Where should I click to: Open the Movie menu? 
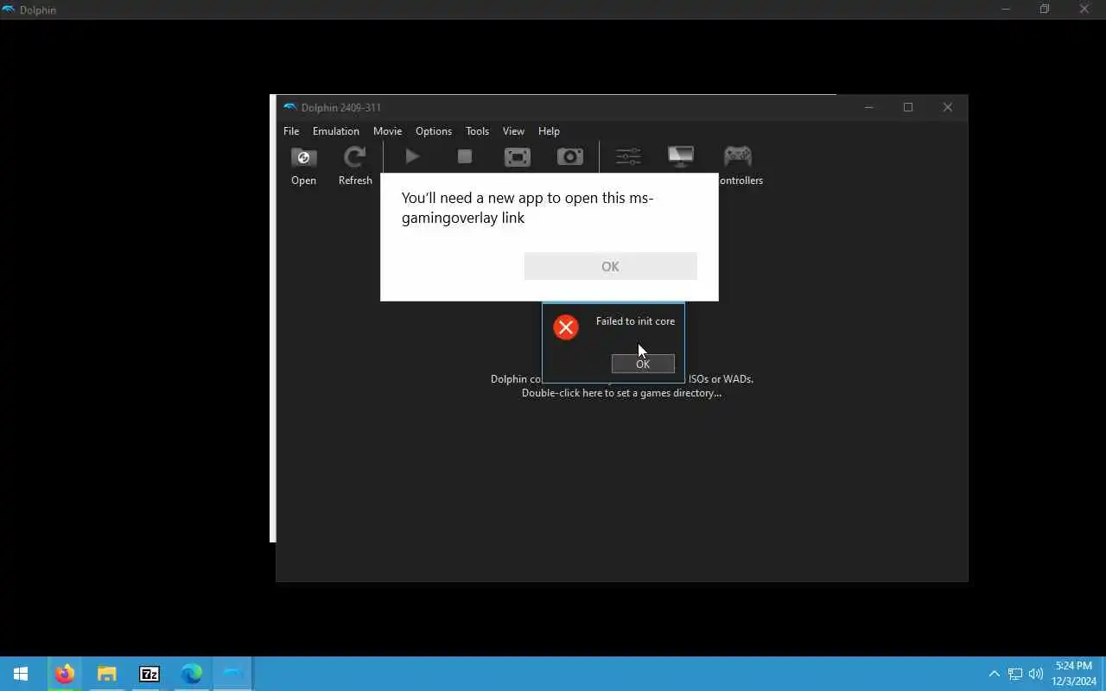pyautogui.click(x=387, y=131)
